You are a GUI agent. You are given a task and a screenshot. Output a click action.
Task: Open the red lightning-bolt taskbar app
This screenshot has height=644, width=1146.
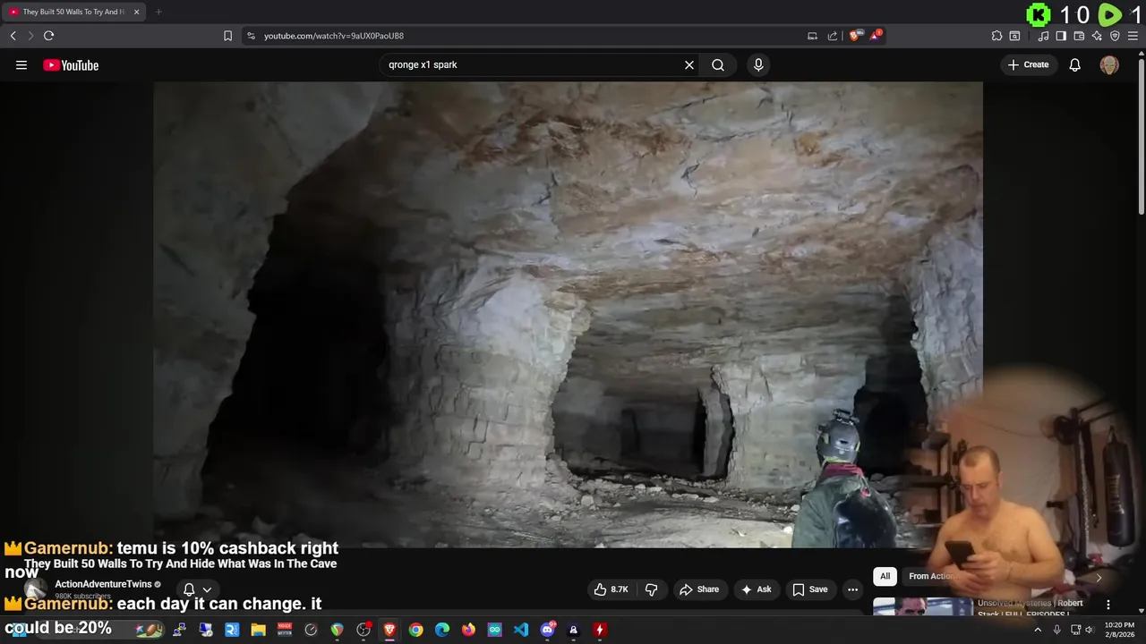click(x=600, y=630)
